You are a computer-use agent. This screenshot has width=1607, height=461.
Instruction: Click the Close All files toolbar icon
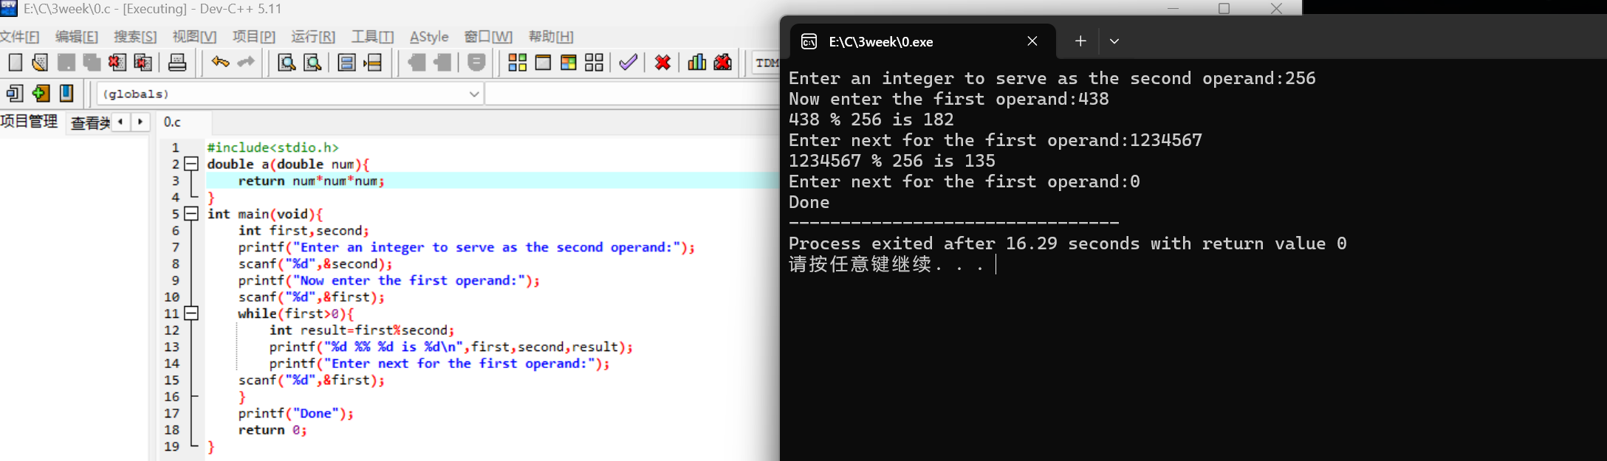(x=143, y=63)
